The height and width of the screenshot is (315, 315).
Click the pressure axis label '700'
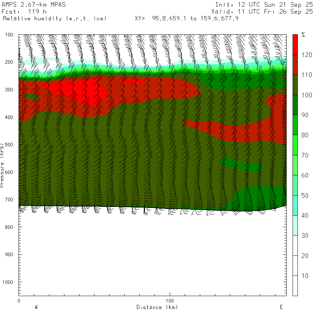[9, 200]
